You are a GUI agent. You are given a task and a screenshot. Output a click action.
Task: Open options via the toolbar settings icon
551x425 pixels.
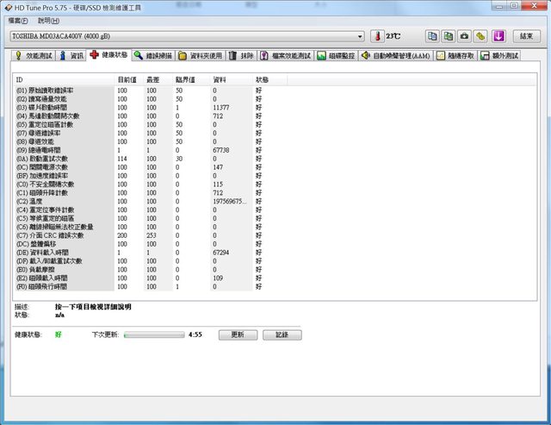tap(481, 36)
